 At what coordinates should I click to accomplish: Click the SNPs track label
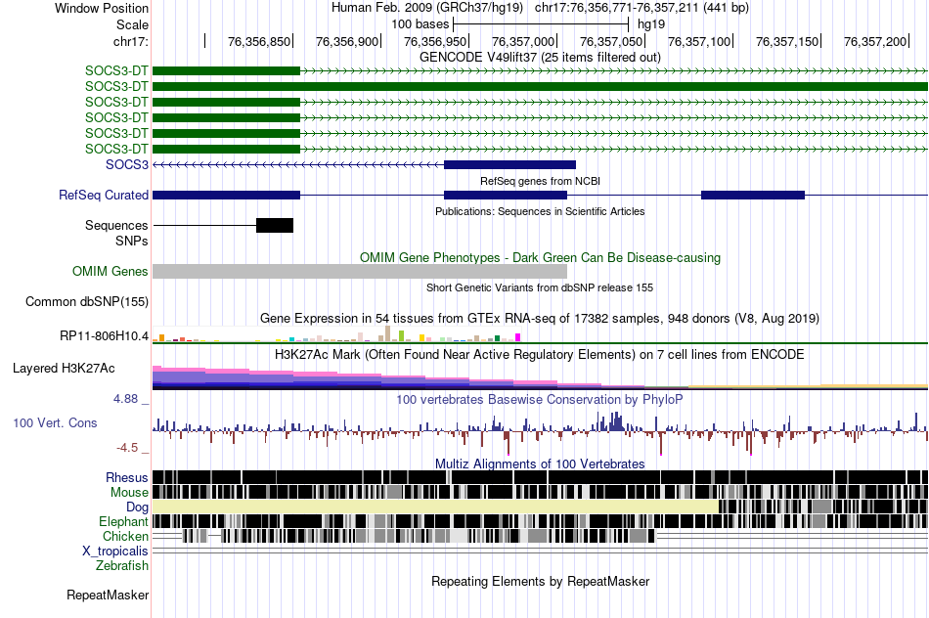(132, 242)
